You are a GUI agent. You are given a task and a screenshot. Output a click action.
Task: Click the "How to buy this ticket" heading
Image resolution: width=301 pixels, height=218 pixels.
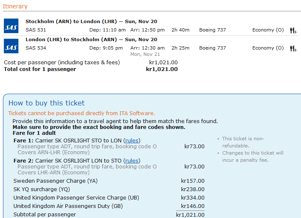pyautogui.click(x=47, y=103)
